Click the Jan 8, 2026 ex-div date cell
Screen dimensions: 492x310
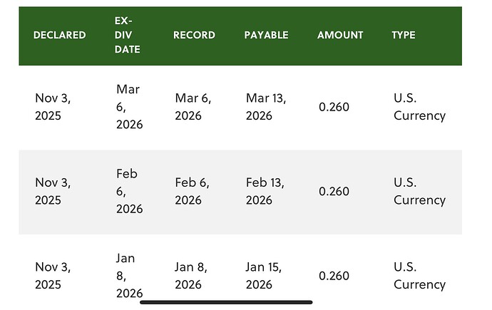pos(129,275)
